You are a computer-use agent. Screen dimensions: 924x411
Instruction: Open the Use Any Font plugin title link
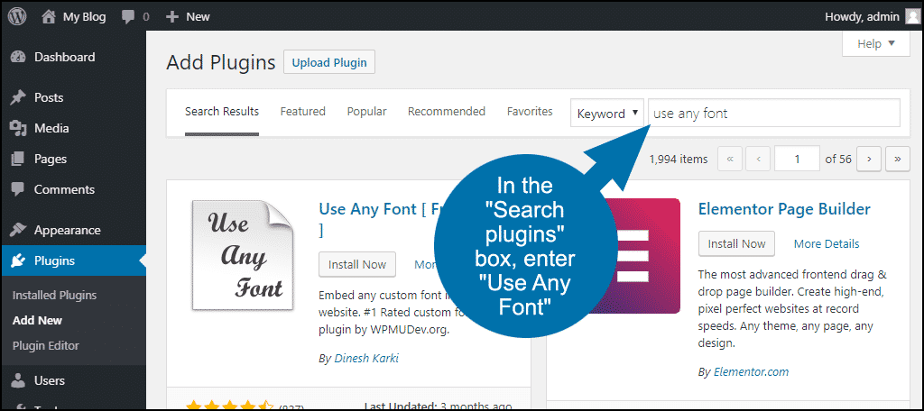(x=377, y=208)
